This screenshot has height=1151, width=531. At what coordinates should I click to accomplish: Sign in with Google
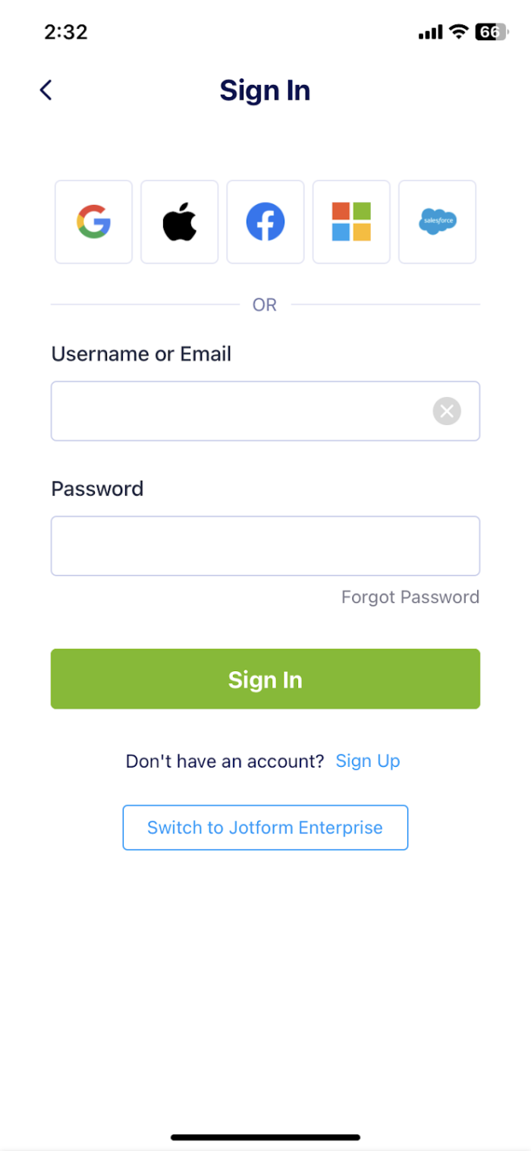click(x=93, y=222)
